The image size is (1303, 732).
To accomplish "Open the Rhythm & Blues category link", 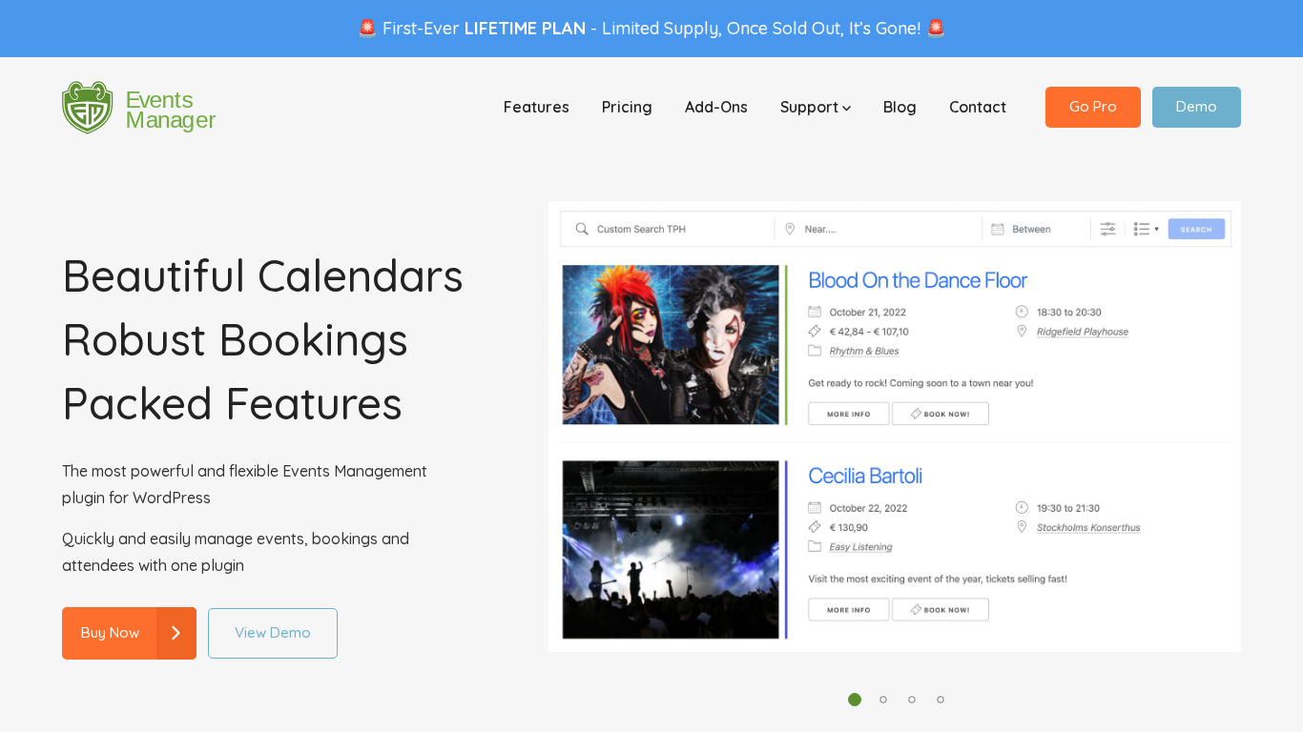I will [864, 351].
